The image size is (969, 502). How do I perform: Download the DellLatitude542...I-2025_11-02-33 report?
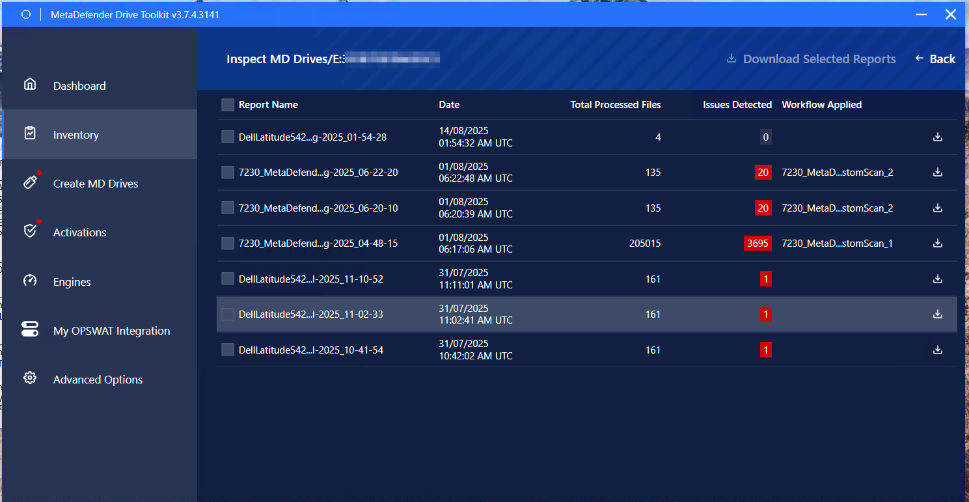coord(938,314)
